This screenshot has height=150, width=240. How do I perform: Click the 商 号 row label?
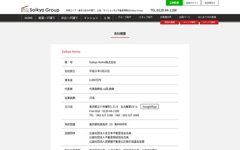pyautogui.click(x=69, y=62)
